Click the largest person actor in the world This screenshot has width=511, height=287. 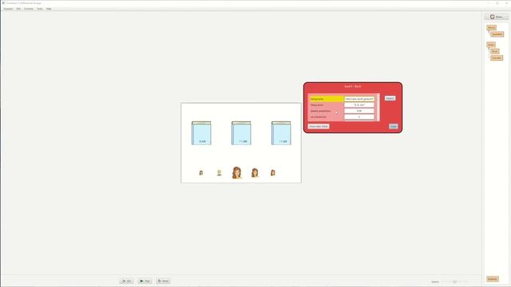pos(237,172)
